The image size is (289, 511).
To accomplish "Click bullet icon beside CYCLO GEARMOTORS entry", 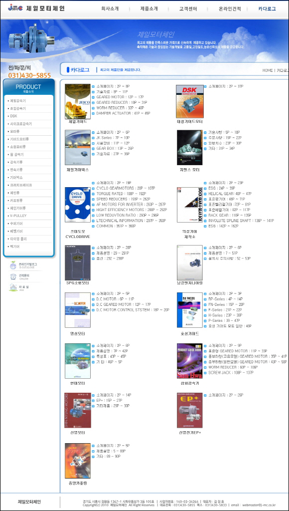I will (x=93, y=188).
